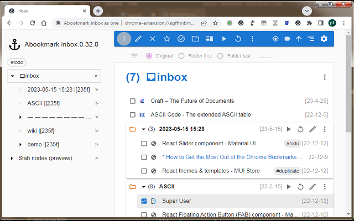Bookmark this page with the star icon
This screenshot has height=221, width=354.
tap(215, 23)
